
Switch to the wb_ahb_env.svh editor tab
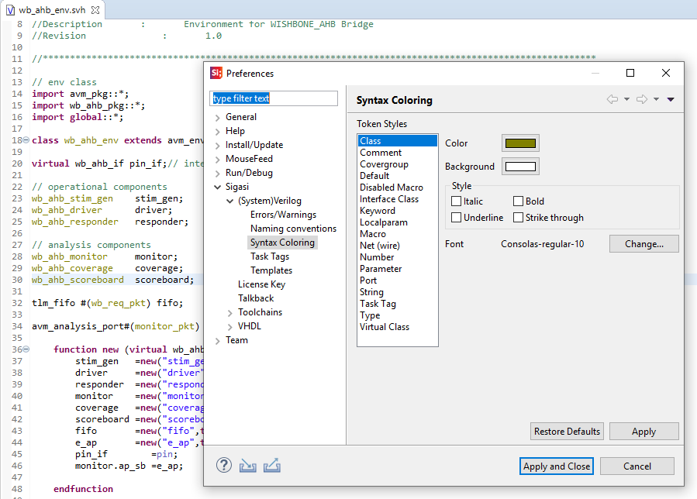[x=52, y=10]
